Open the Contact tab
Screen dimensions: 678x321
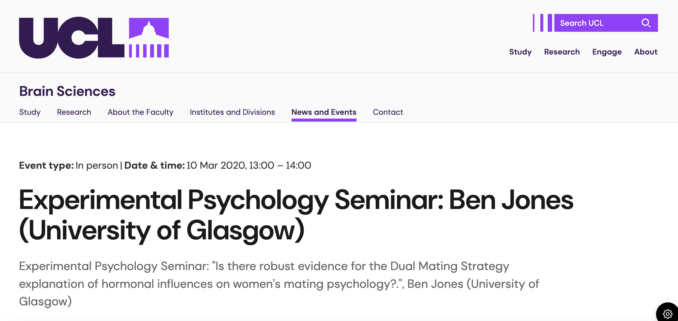[x=388, y=112]
